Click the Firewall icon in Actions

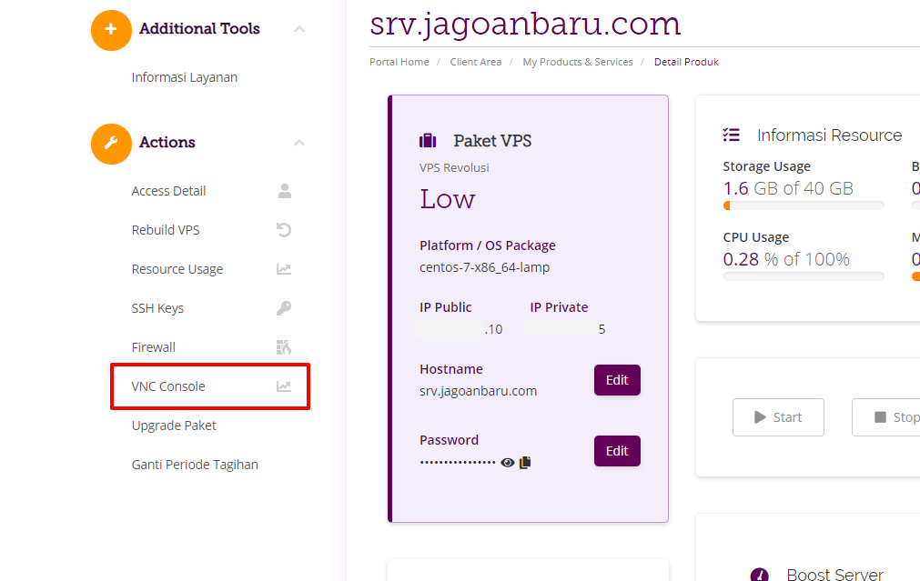284,347
